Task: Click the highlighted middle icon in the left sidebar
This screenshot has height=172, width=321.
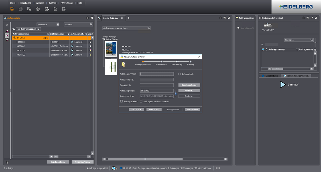Action: (7, 36)
